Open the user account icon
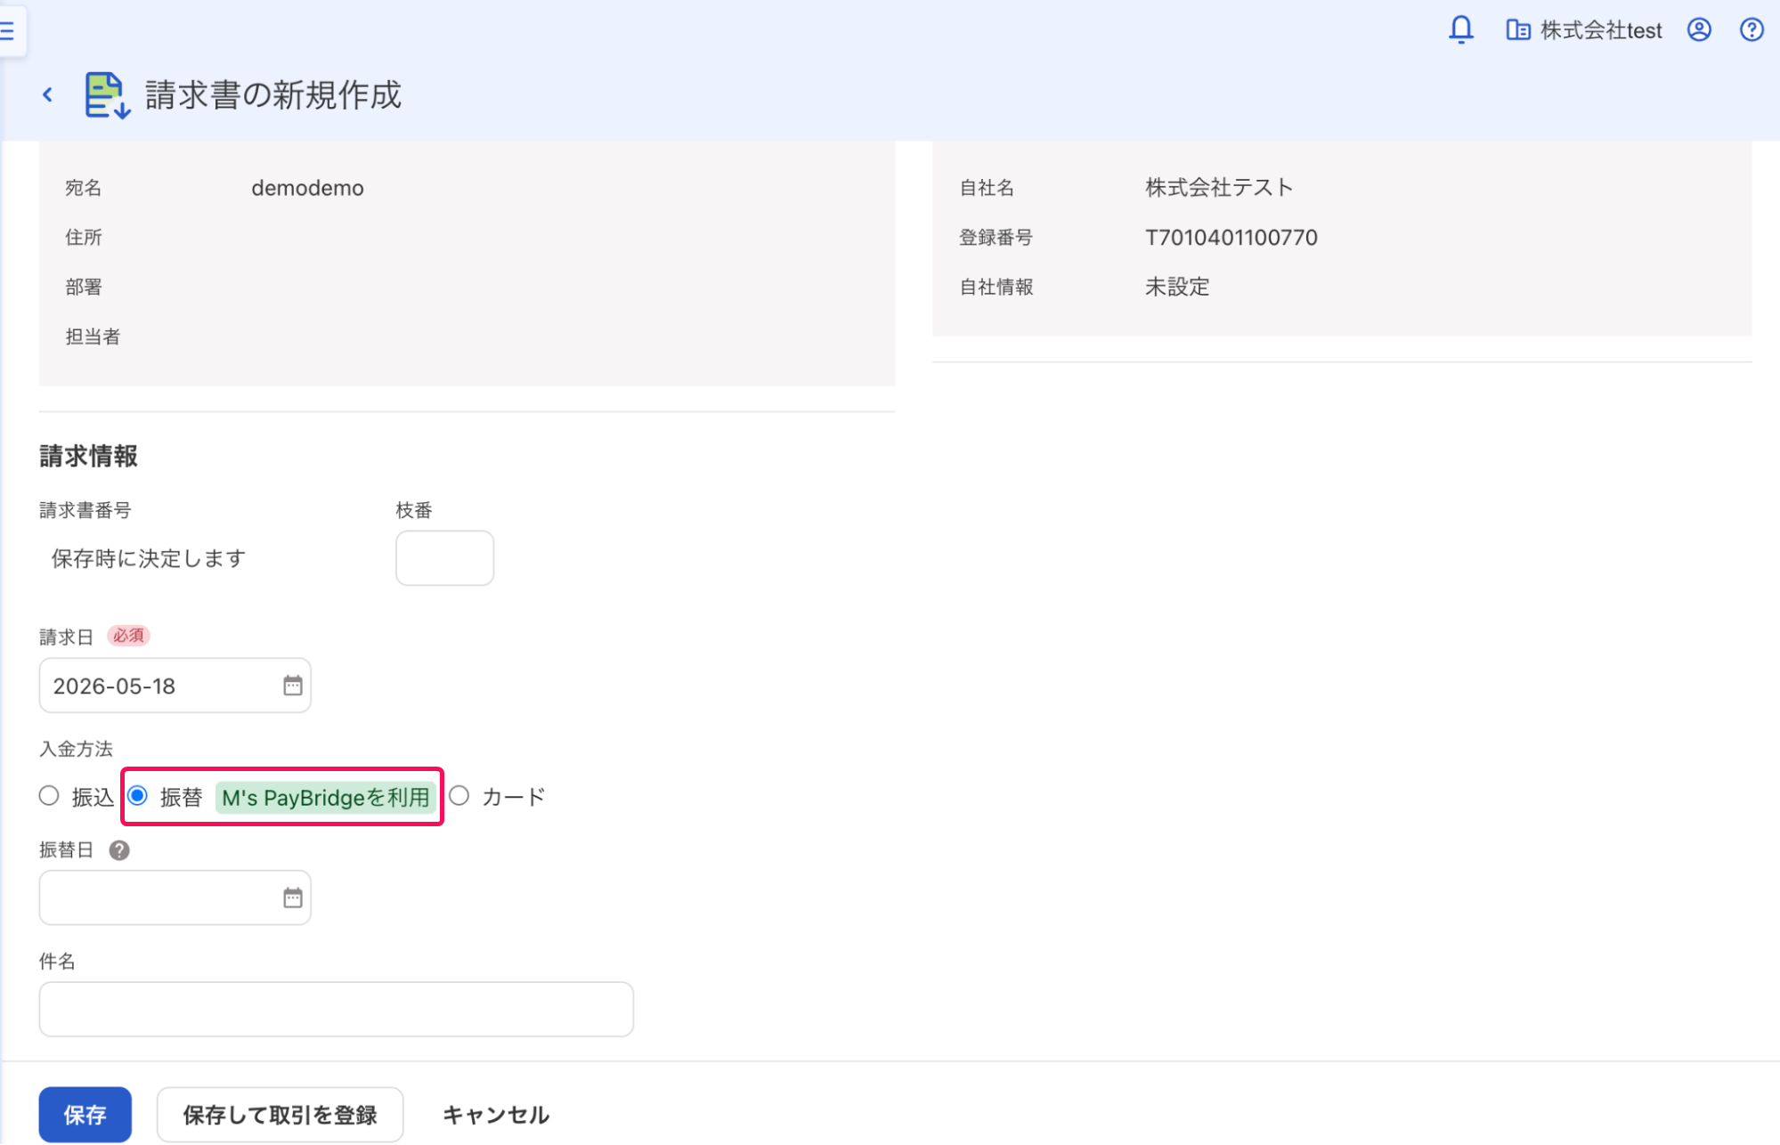The width and height of the screenshot is (1780, 1145). point(1699,29)
